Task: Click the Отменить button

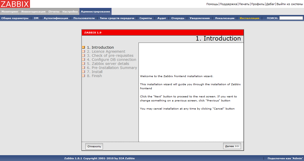Action: [94, 146]
